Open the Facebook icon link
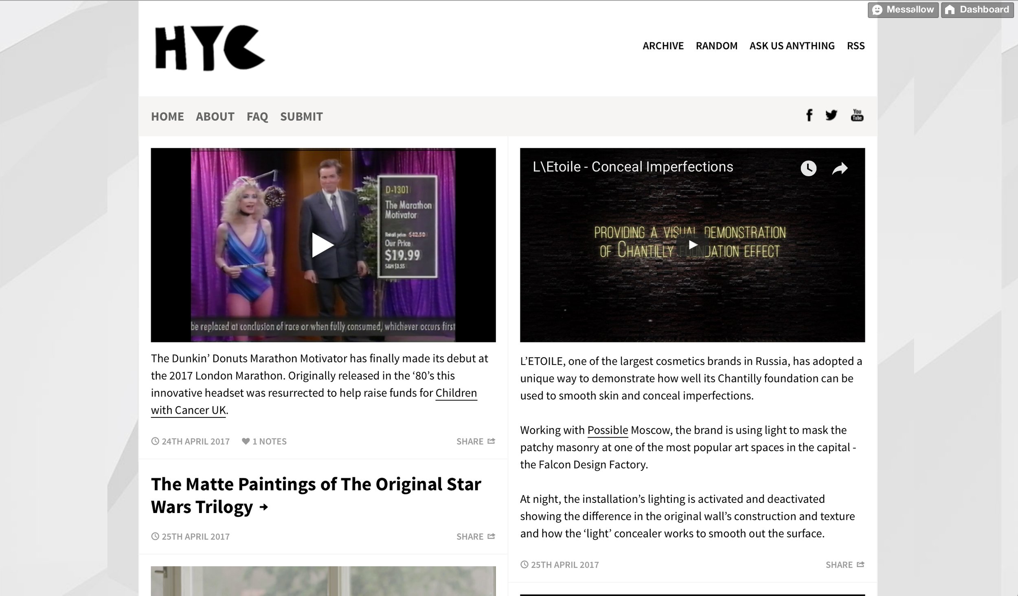This screenshot has width=1018, height=596. 809,116
